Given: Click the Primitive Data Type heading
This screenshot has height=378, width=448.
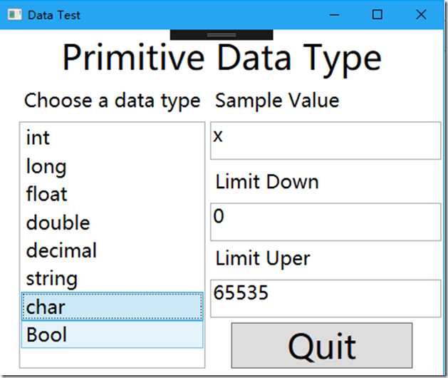Looking at the screenshot, I should point(222,59).
